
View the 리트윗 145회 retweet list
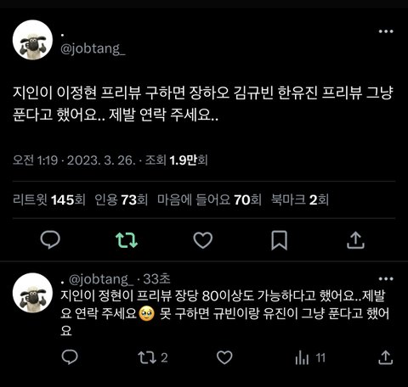pyautogui.click(x=49, y=199)
